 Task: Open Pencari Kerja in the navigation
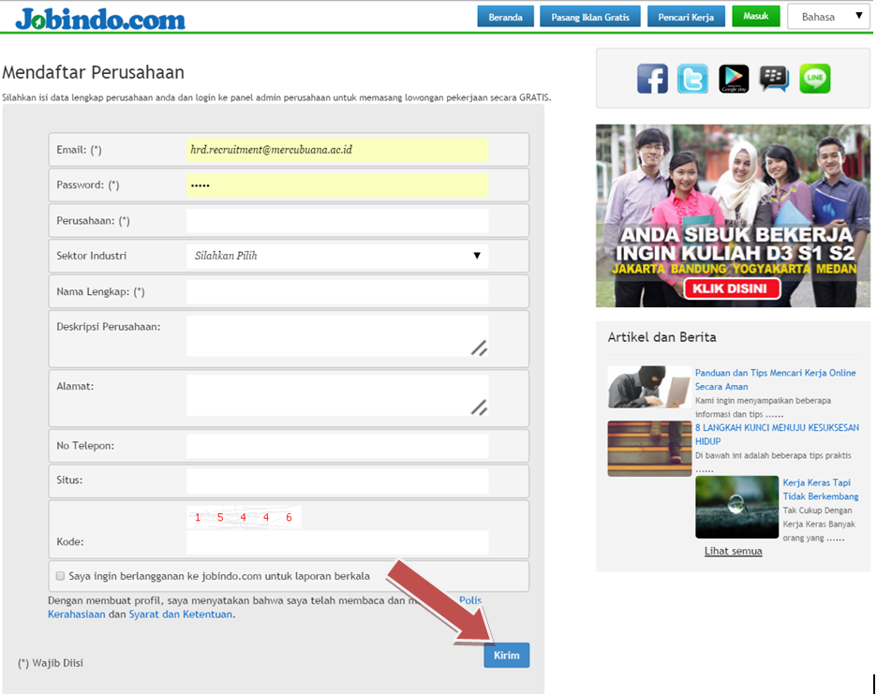686,17
